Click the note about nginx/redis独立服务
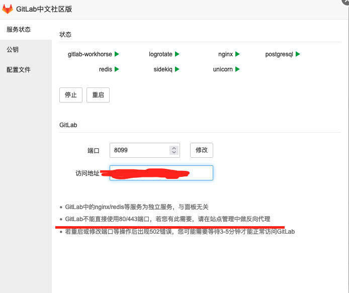This screenshot has width=349, height=293. click(x=137, y=207)
